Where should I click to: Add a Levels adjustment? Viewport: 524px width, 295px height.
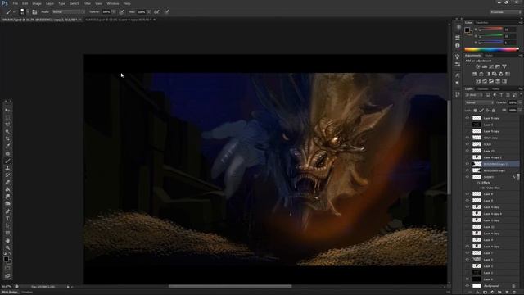485,66
